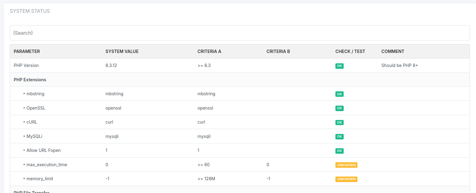Click the cURL row's OK badge

tap(339, 122)
